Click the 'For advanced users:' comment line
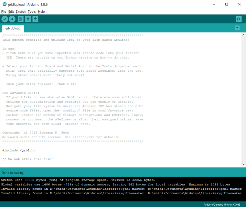This screenshot has width=246, height=207. [x=21, y=93]
